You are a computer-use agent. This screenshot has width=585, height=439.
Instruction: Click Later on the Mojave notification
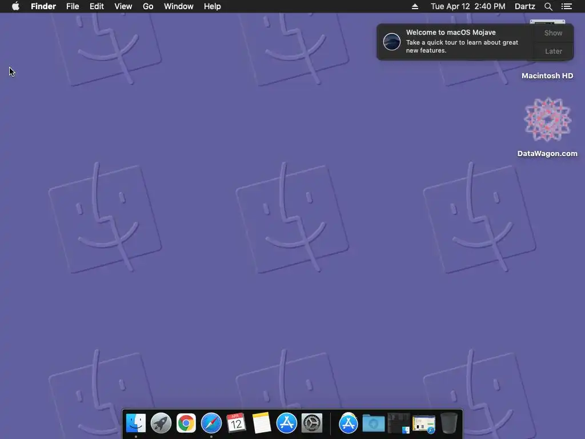tap(553, 51)
